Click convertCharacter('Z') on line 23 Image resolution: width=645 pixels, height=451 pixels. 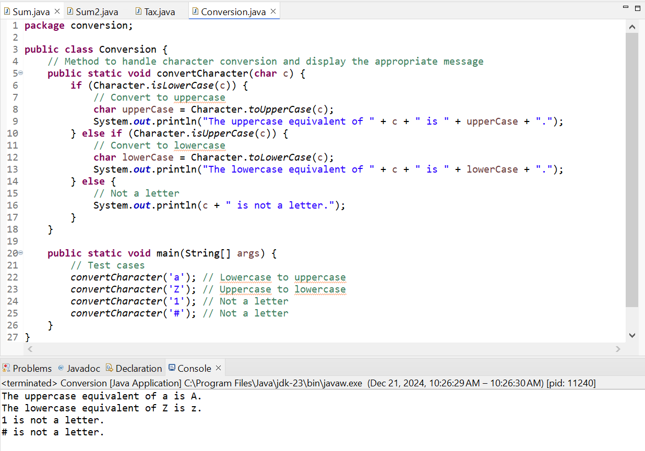point(130,289)
